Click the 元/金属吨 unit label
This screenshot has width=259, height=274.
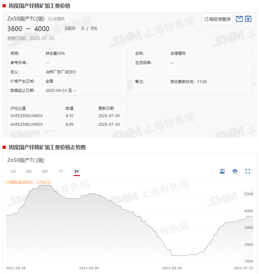click(56, 19)
